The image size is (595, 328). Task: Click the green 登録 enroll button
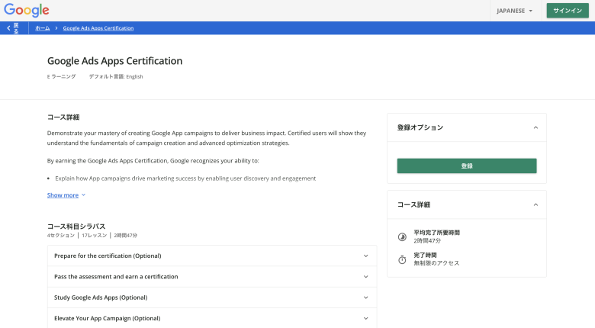click(x=466, y=166)
